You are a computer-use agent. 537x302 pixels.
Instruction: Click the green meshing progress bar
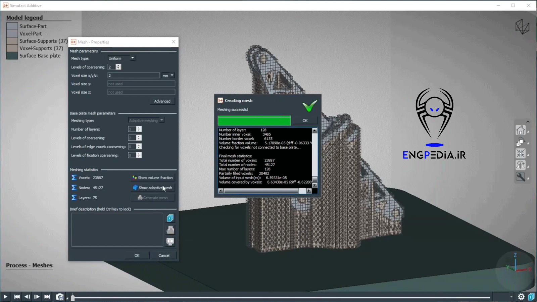[x=254, y=120]
